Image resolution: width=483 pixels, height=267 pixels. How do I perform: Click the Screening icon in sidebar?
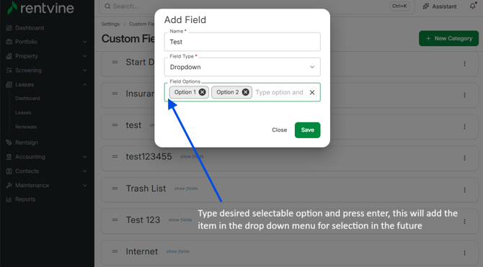point(9,71)
